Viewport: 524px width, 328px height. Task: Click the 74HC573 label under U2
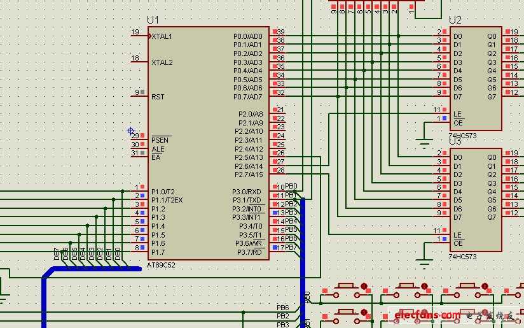(x=462, y=136)
